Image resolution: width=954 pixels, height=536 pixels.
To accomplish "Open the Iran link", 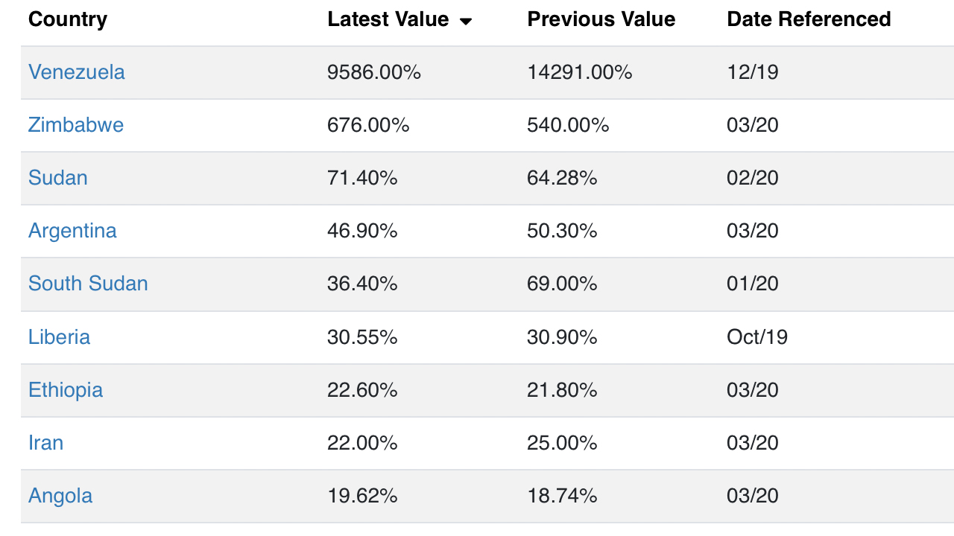I will (x=45, y=443).
